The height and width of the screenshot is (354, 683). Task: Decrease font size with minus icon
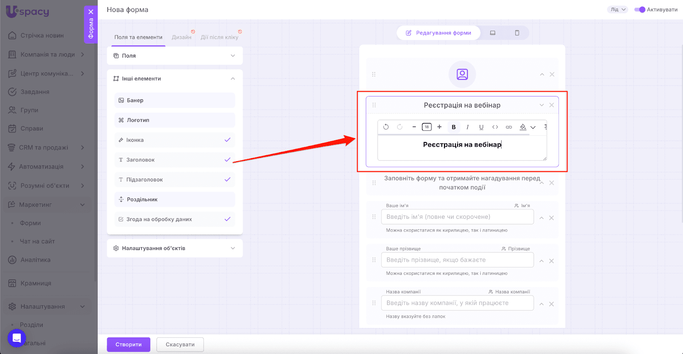click(x=414, y=127)
